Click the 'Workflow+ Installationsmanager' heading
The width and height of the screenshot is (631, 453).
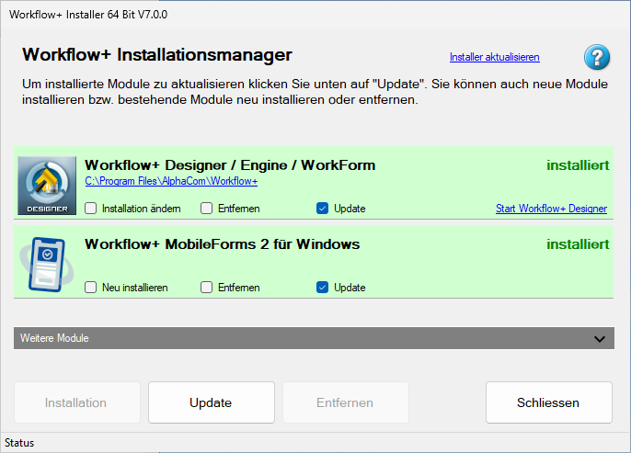[x=157, y=54]
